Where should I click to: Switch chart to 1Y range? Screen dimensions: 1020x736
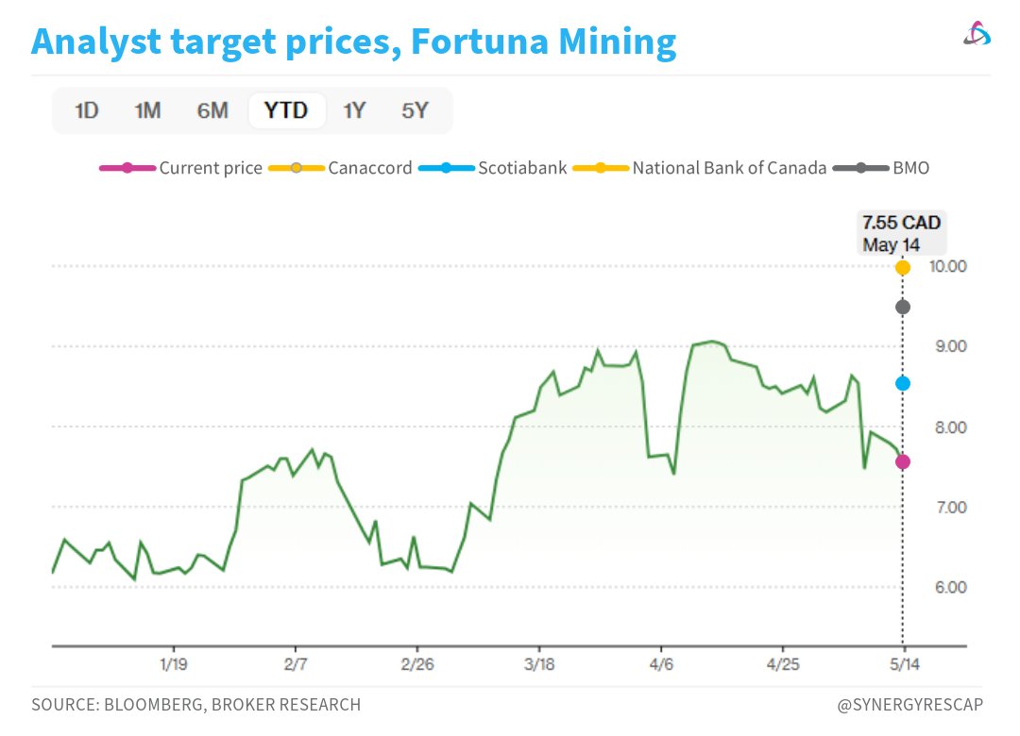354,110
